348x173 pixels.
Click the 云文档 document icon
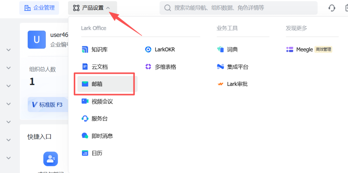pos(85,67)
